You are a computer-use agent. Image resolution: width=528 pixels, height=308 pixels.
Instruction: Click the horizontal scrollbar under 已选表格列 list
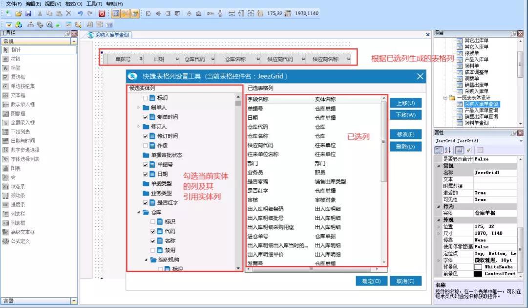point(312,269)
